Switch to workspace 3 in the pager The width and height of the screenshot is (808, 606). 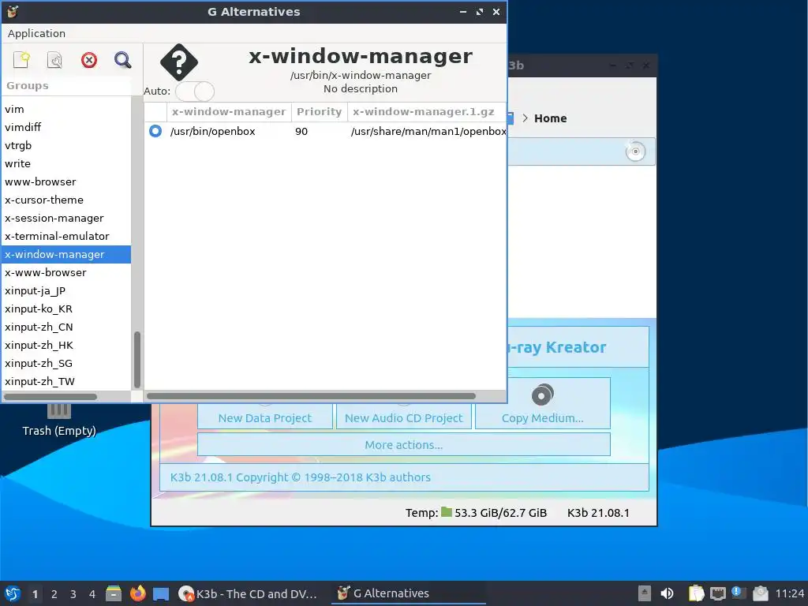click(73, 594)
